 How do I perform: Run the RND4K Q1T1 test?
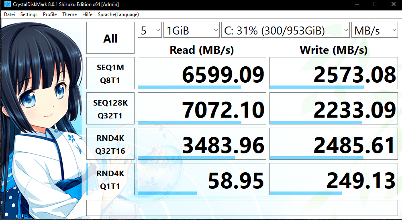[110, 179]
